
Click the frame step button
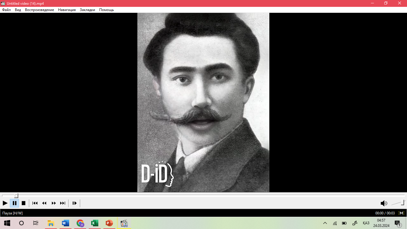pos(74,203)
